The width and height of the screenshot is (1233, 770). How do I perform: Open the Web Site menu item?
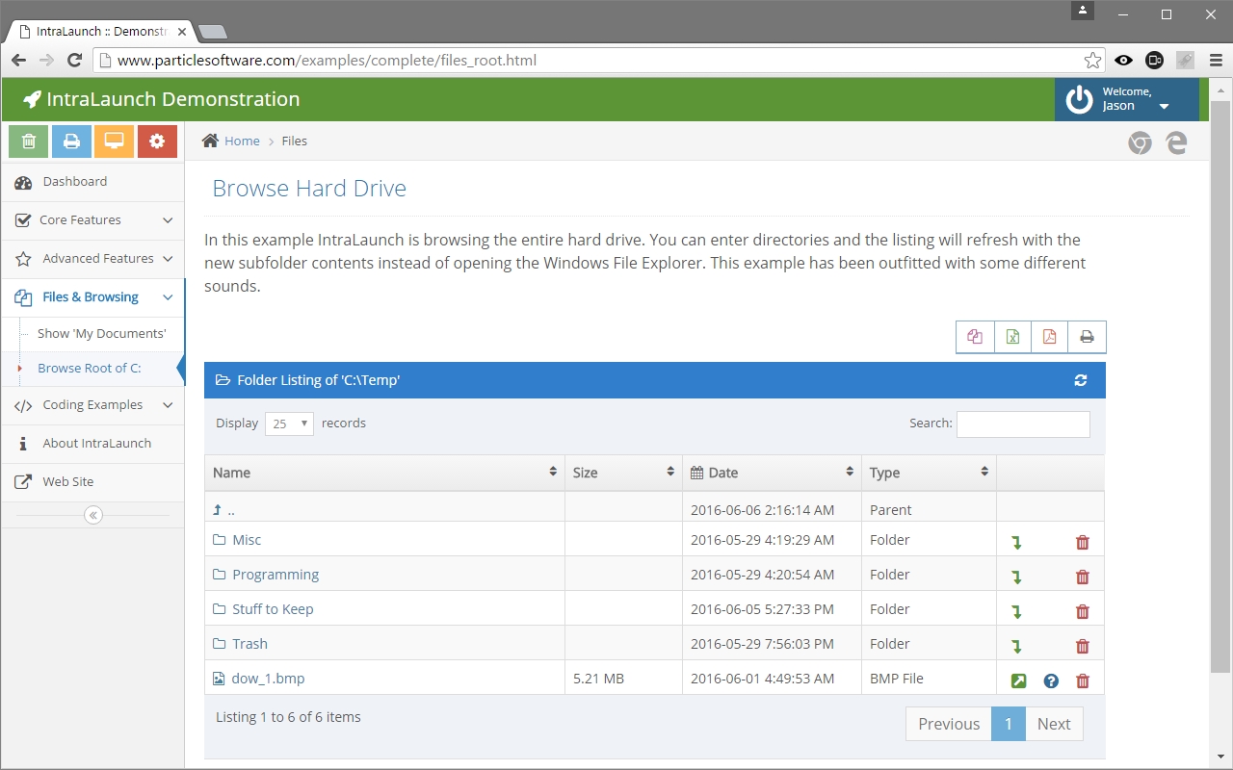92,482
